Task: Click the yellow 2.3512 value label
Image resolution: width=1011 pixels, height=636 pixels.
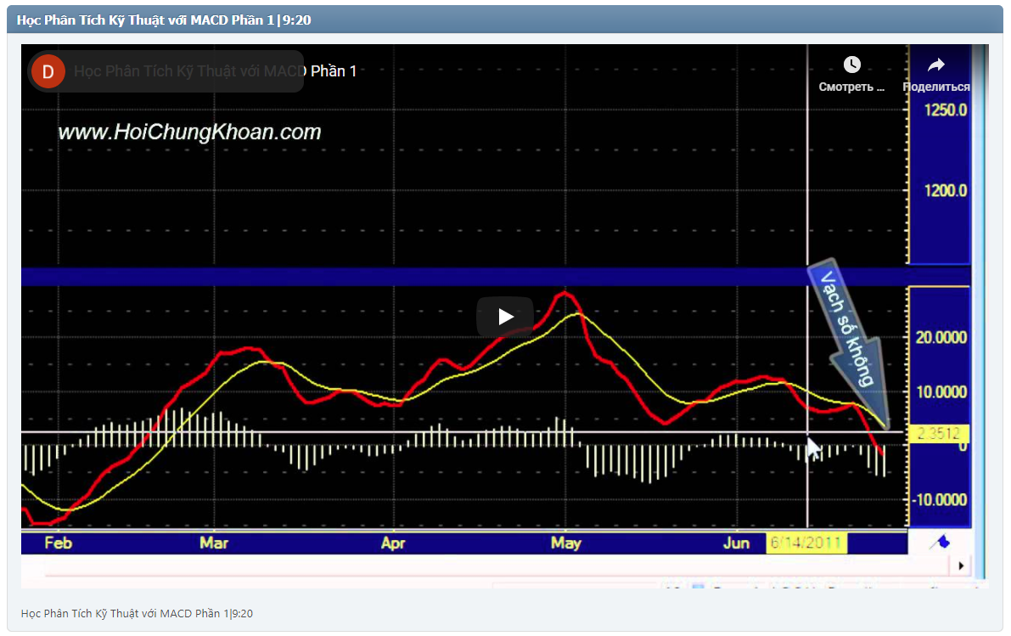Action: (x=938, y=434)
